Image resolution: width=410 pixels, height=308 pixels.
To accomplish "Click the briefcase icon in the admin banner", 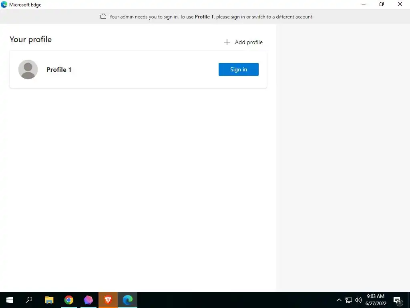I will (x=103, y=16).
